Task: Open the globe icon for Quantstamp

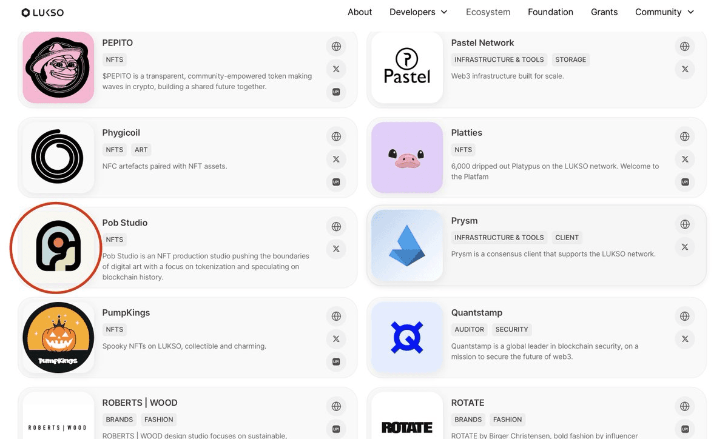Action: [685, 316]
